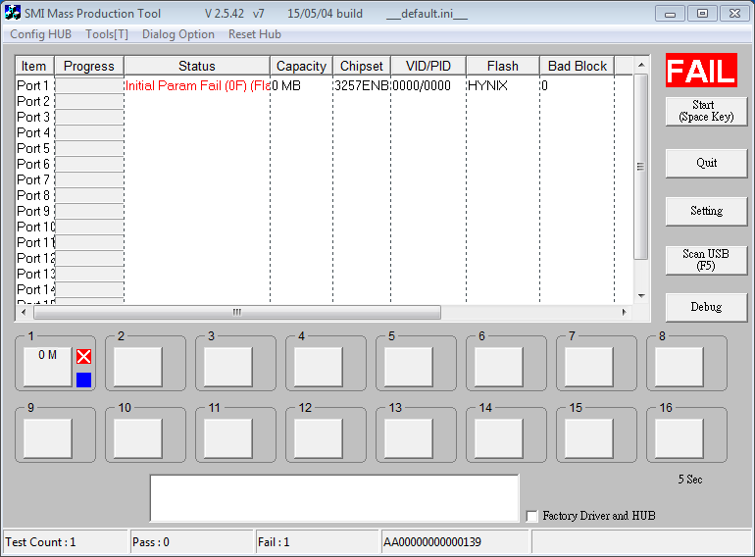Click the Bad Block column header
The height and width of the screenshot is (557, 755).
578,66
